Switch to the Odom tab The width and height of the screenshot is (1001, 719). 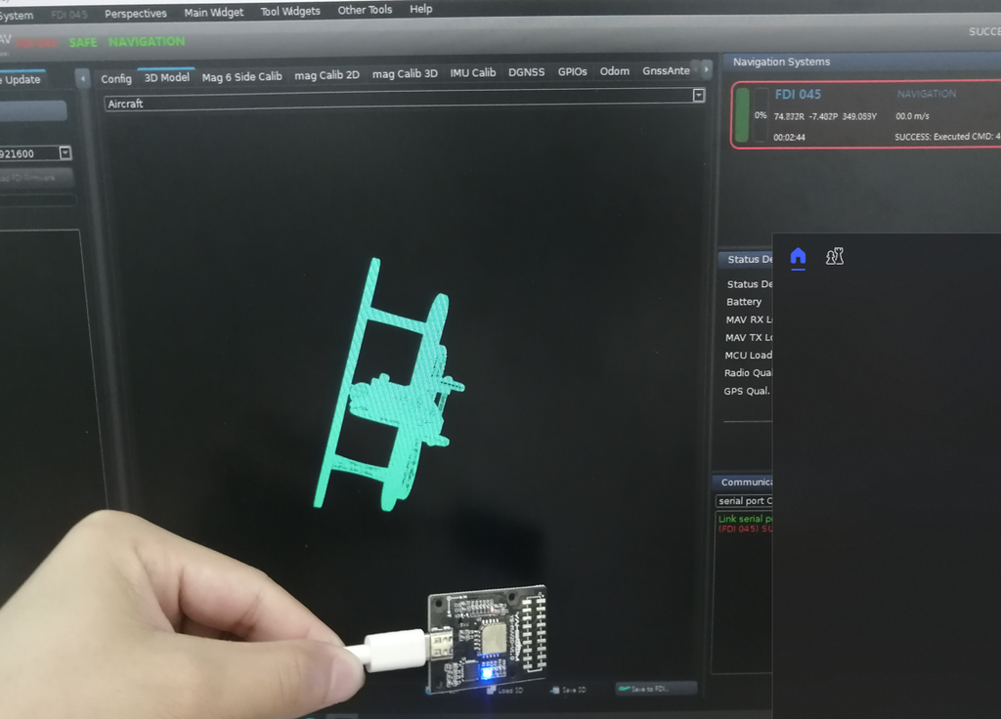point(615,70)
